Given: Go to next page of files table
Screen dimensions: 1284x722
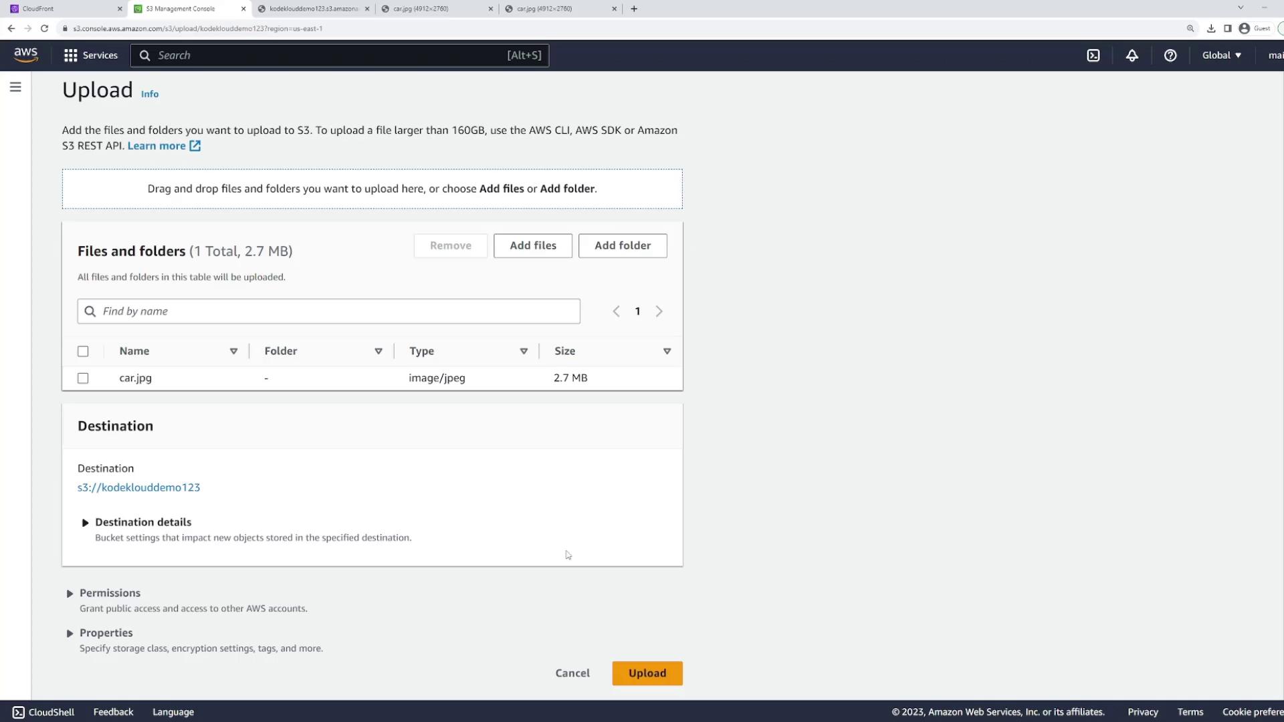Looking at the screenshot, I should pos(659,312).
